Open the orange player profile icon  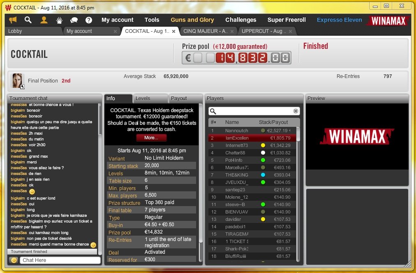44,20
